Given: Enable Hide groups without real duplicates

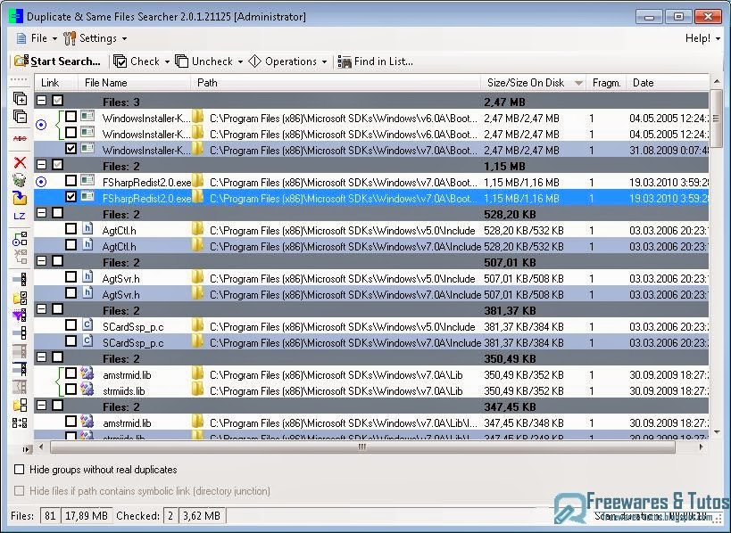Looking at the screenshot, I should tap(19, 469).
